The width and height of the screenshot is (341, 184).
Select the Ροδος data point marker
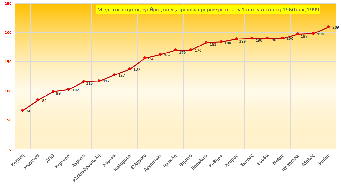[328, 27]
